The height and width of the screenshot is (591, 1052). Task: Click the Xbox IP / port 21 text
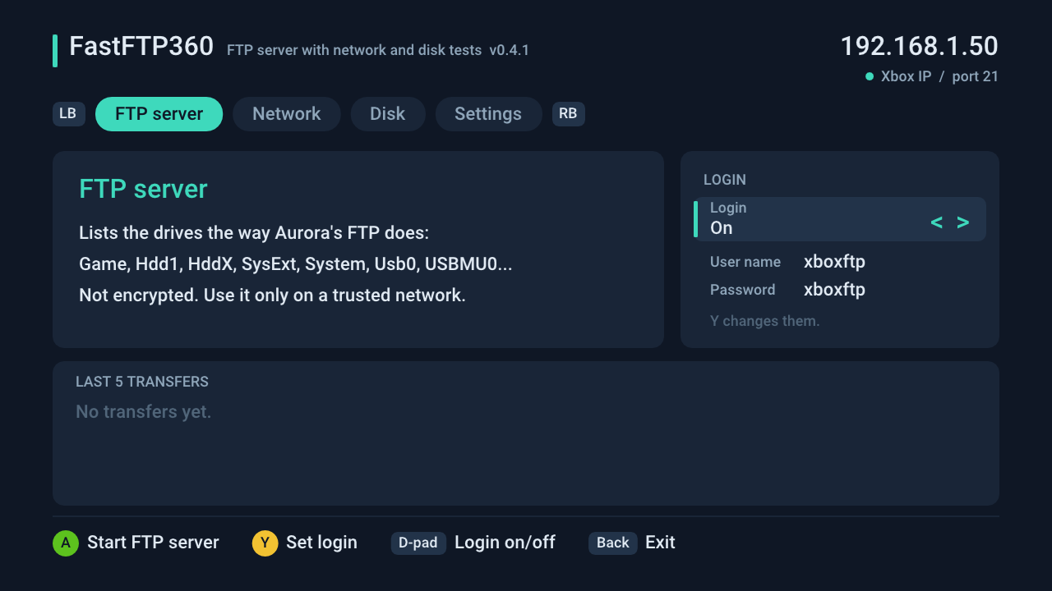939,76
